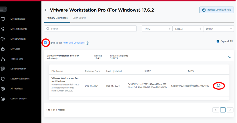Click the My Entitlements ribbon icon
The width and height of the screenshot is (237, 123).
[3, 29]
